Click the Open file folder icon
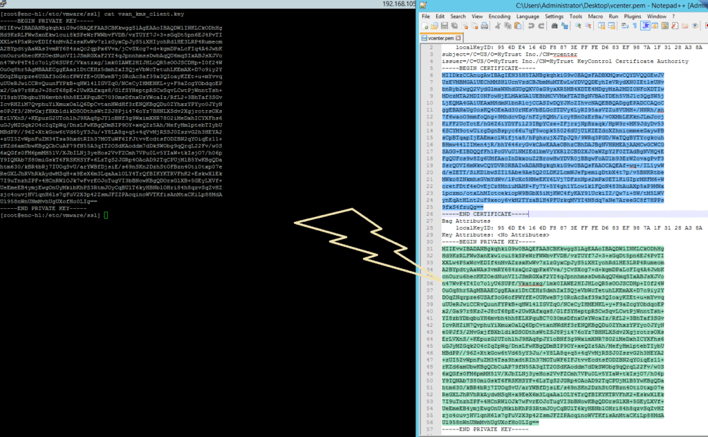This screenshot has width=708, height=437. [x=434, y=26]
